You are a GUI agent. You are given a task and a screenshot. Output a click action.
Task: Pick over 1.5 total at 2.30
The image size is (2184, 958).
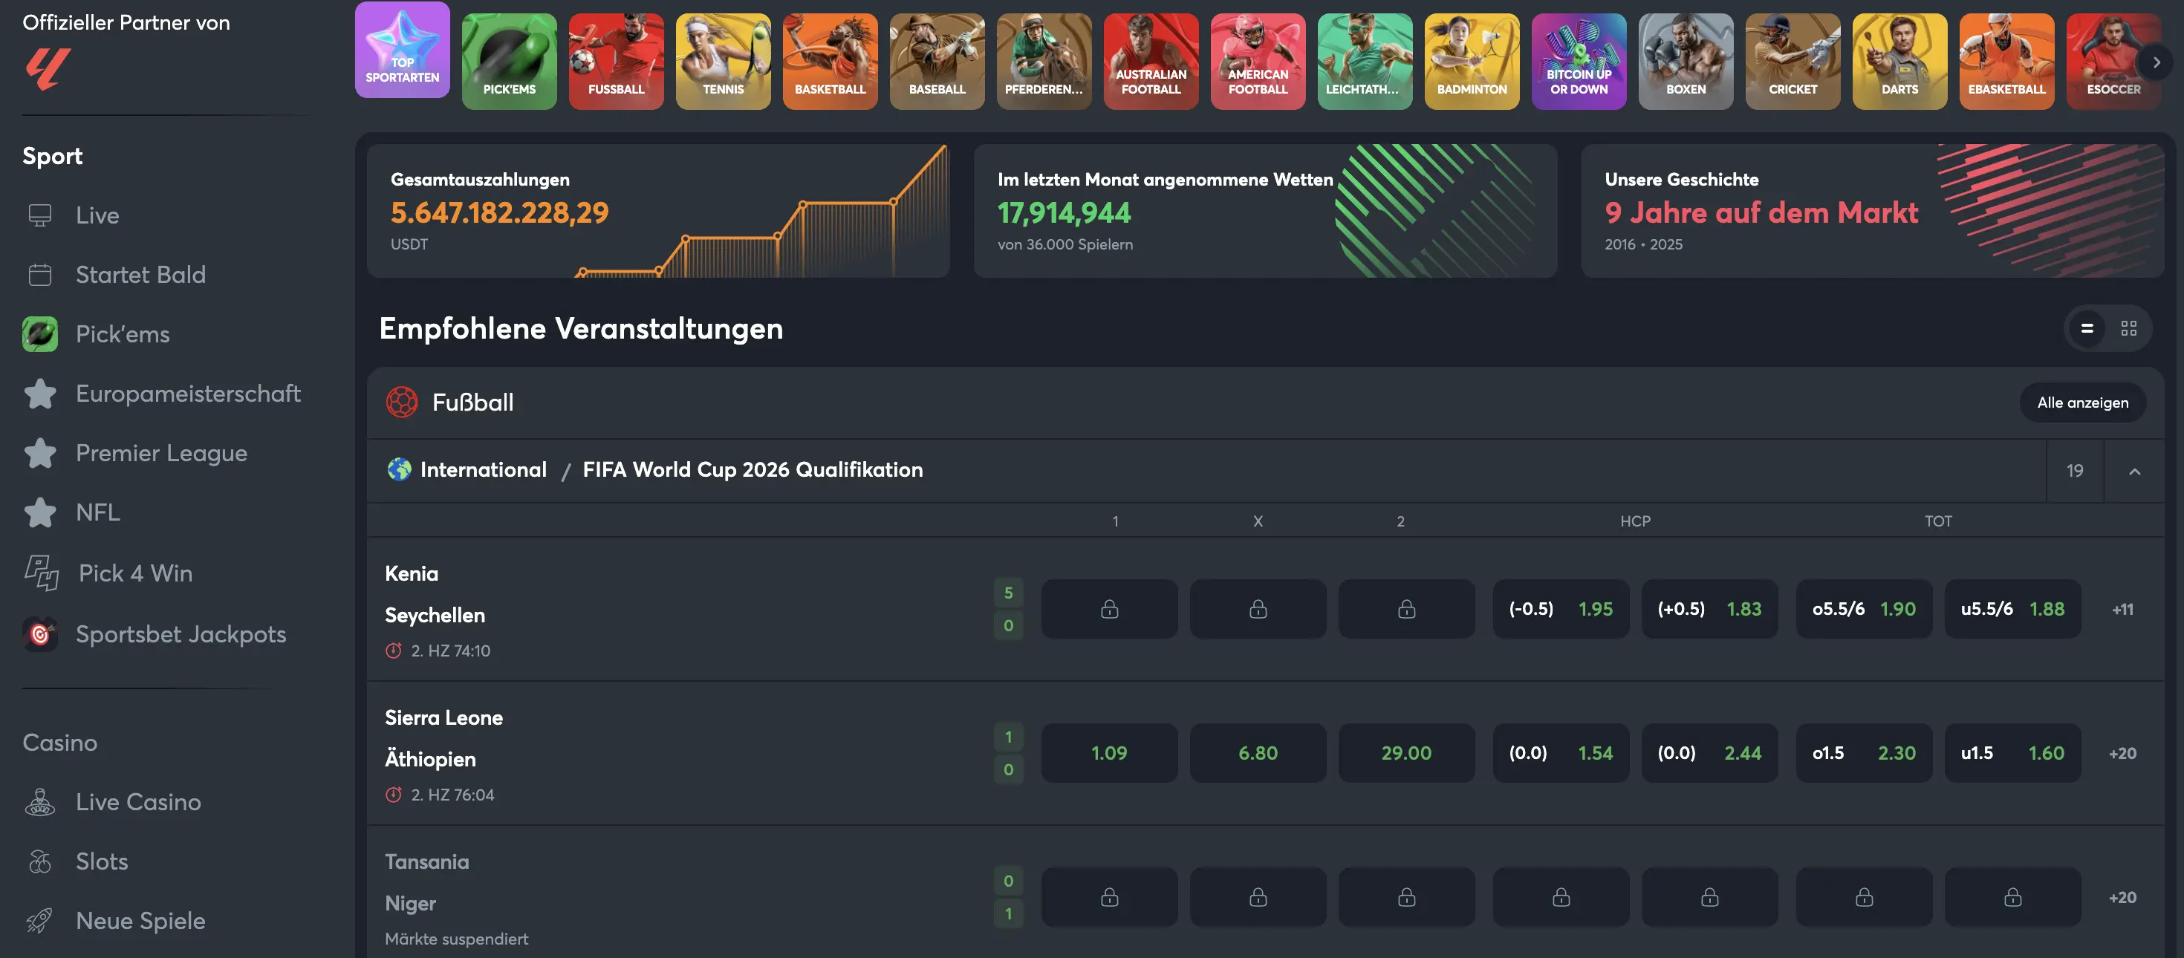tap(1864, 753)
